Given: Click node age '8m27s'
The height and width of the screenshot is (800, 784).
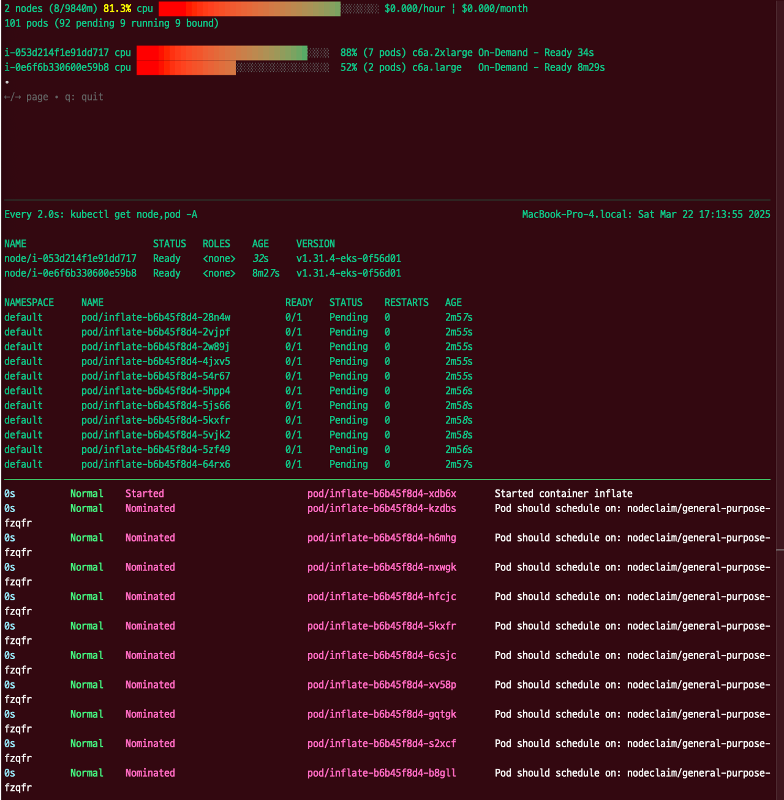Looking at the screenshot, I should click(266, 273).
